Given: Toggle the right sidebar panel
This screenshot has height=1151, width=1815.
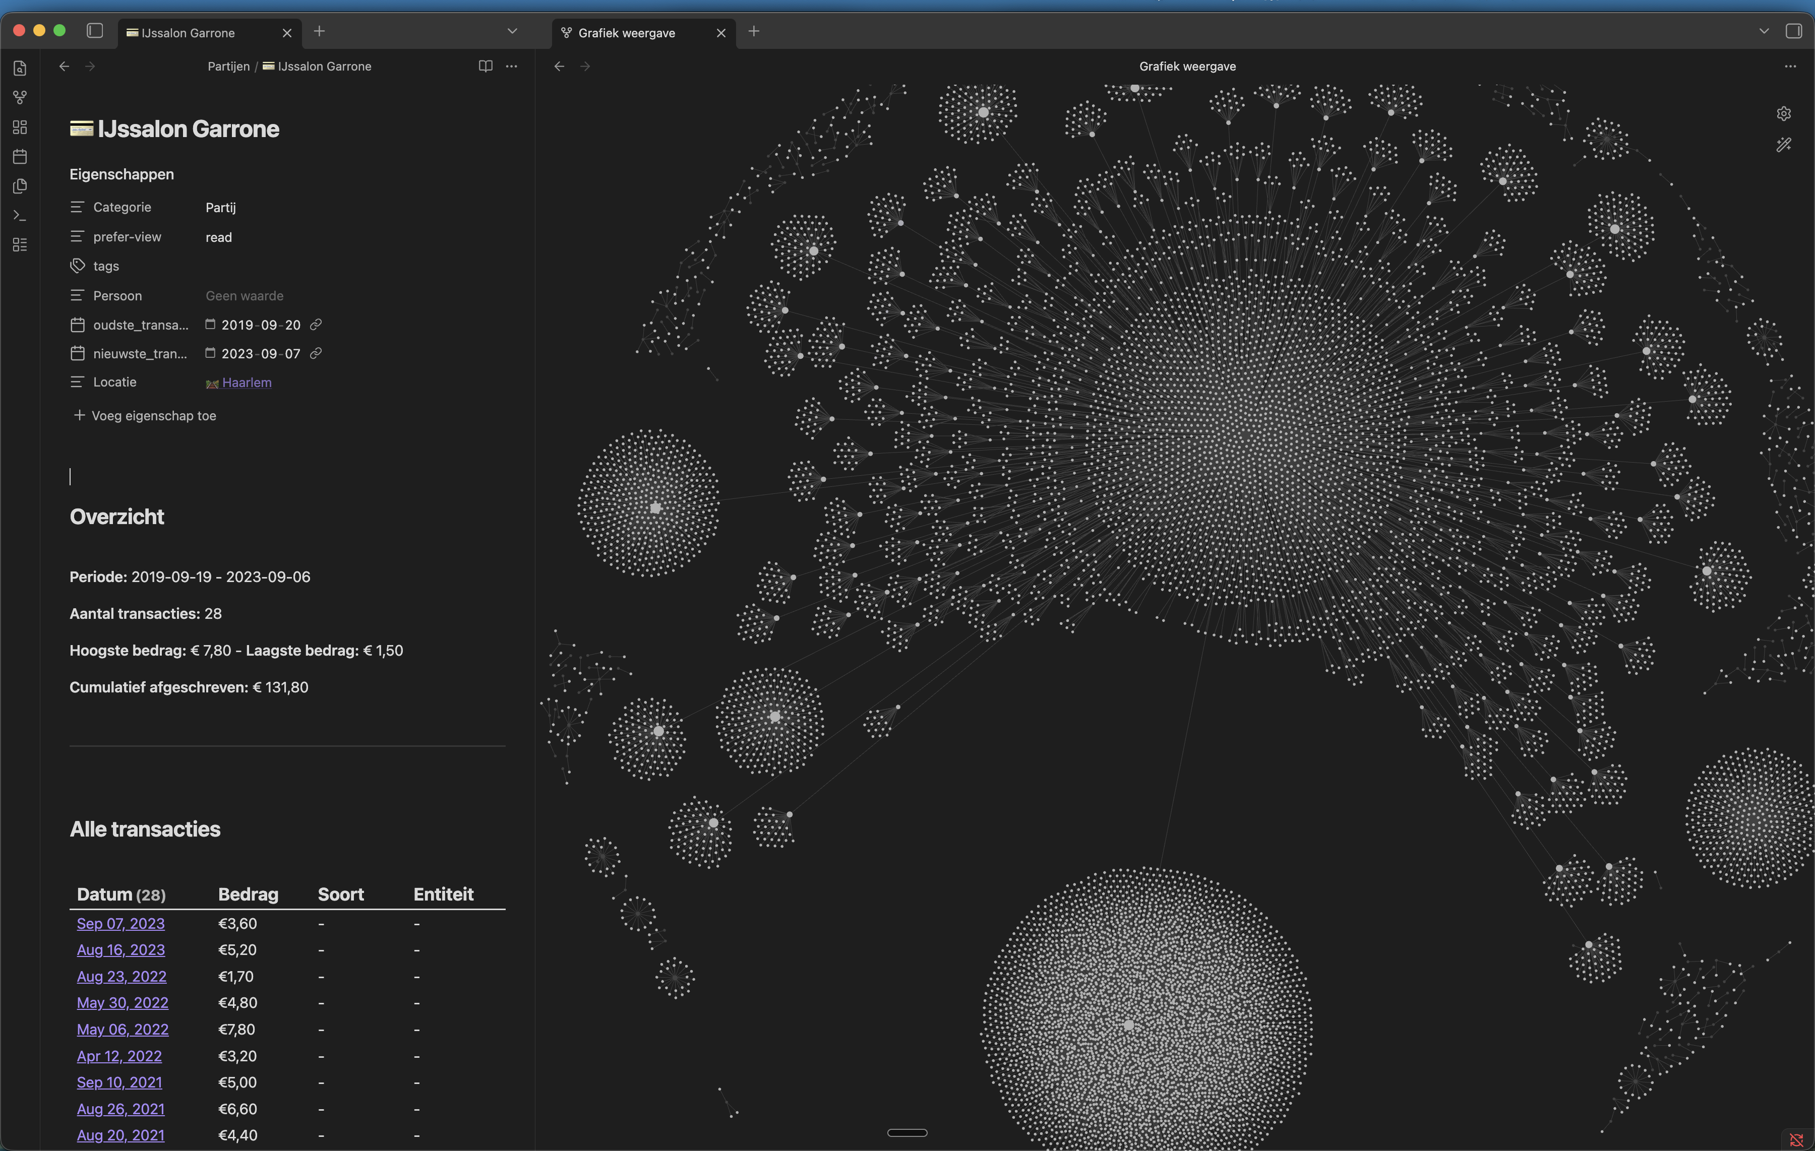Looking at the screenshot, I should coord(1793,31).
